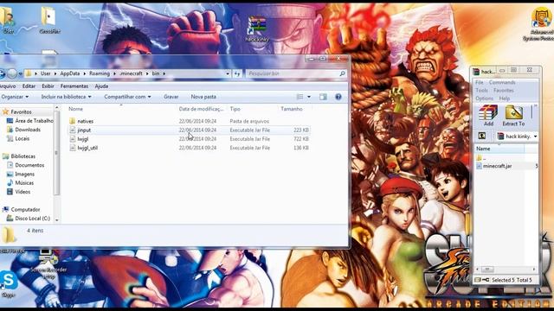The height and width of the screenshot is (311, 554).
Task: Open the Ferramentas menu
Action: [74, 86]
